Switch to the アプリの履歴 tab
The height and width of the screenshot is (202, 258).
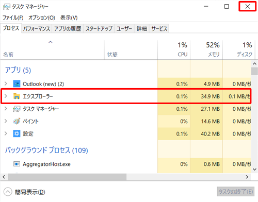(x=68, y=28)
